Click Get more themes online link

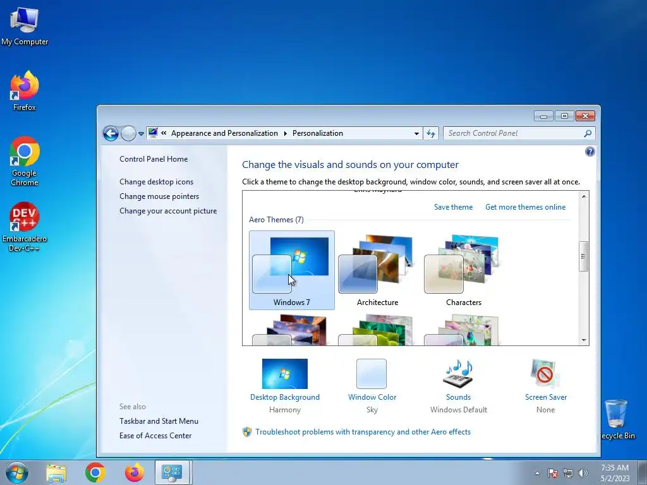point(525,207)
